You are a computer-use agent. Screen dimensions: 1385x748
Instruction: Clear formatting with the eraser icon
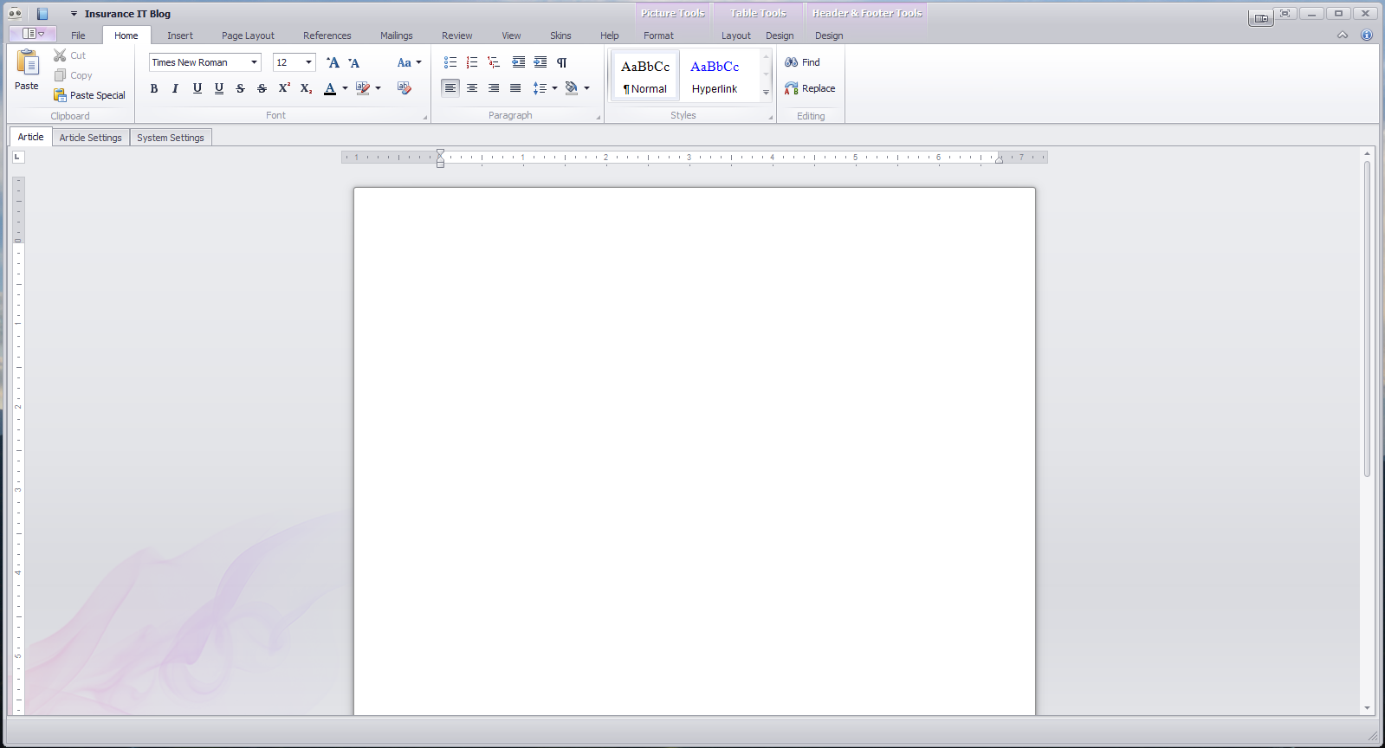[404, 88]
